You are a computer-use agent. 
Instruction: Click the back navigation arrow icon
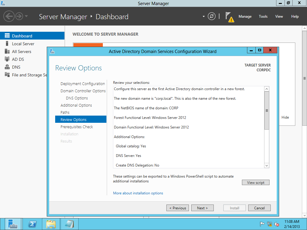pyautogui.click(x=9, y=16)
